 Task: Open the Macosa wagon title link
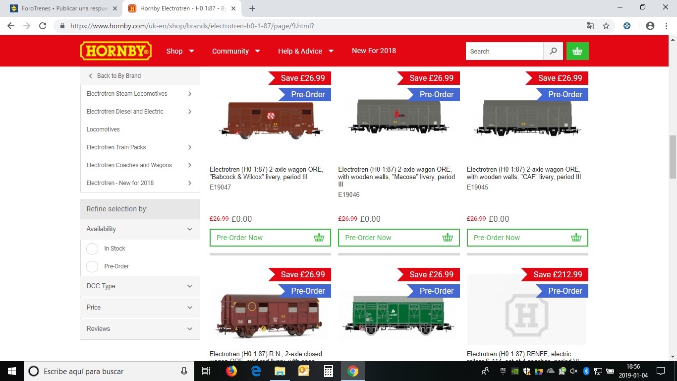(x=396, y=177)
